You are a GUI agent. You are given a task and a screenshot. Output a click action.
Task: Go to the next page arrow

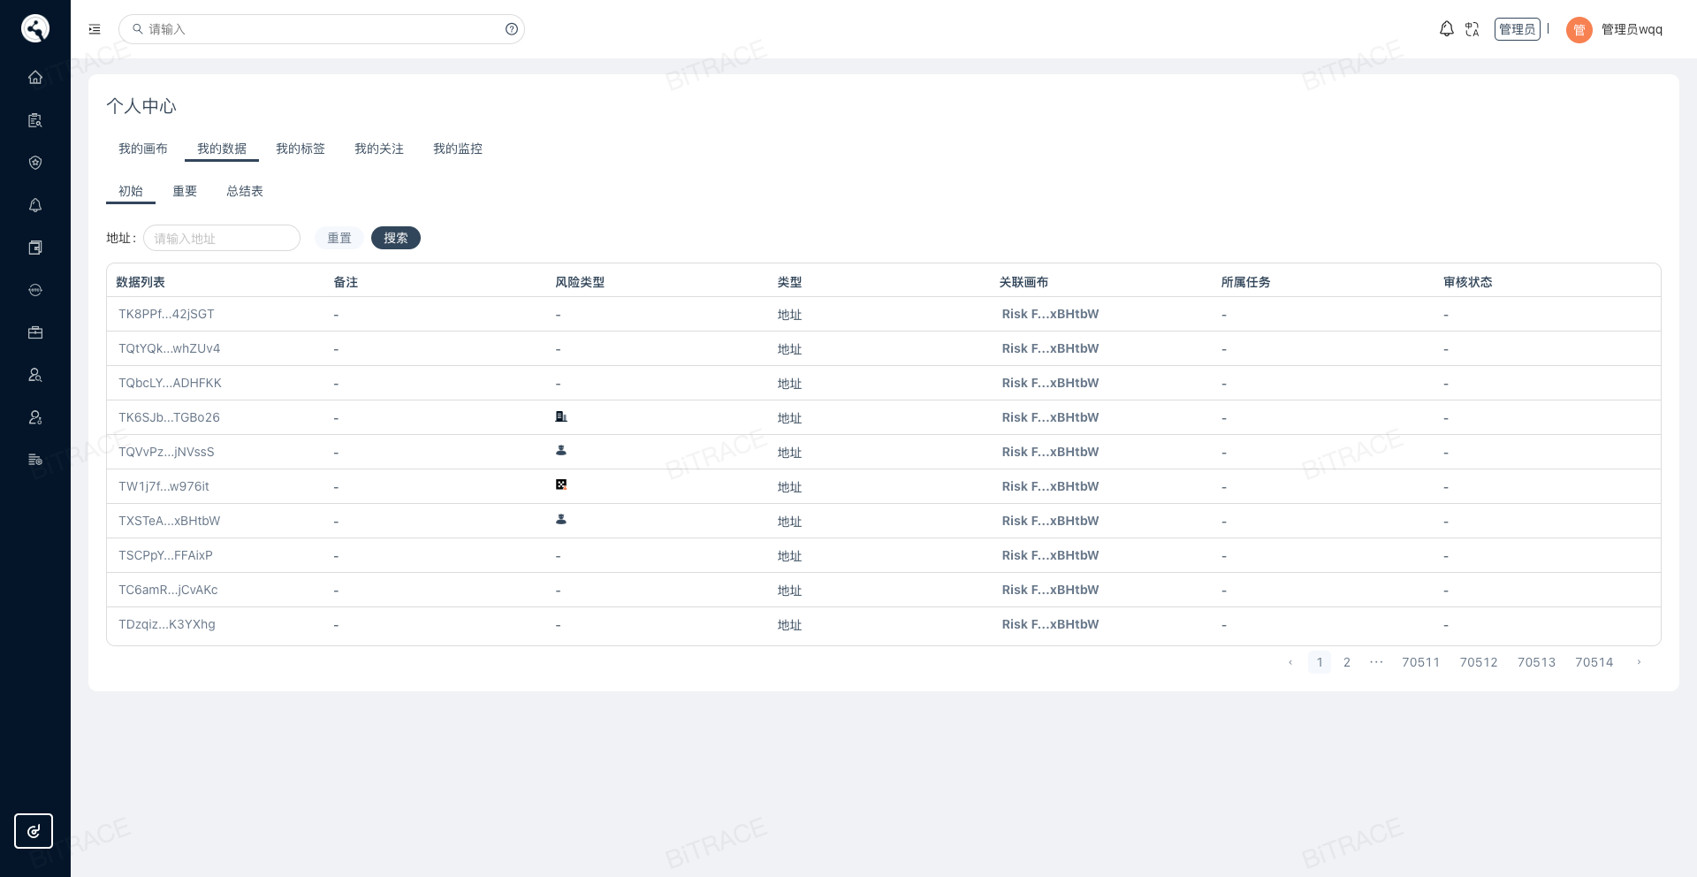click(1639, 662)
